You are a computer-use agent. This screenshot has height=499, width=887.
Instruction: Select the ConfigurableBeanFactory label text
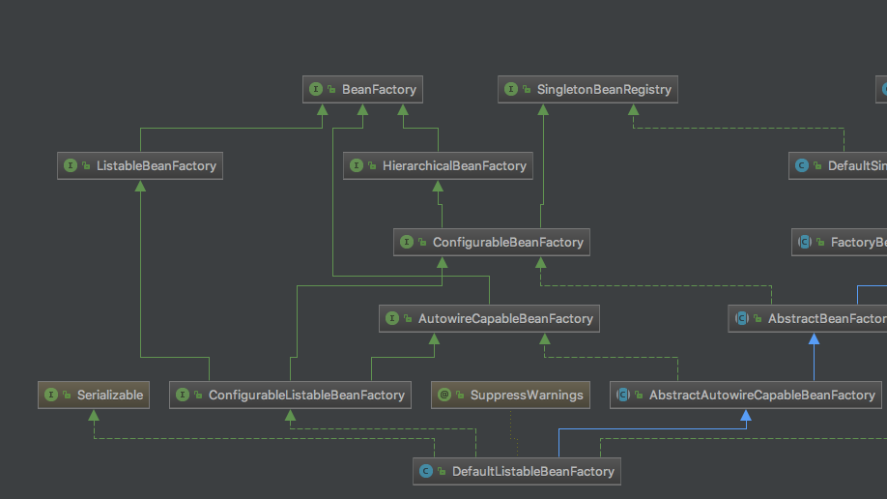[507, 243]
